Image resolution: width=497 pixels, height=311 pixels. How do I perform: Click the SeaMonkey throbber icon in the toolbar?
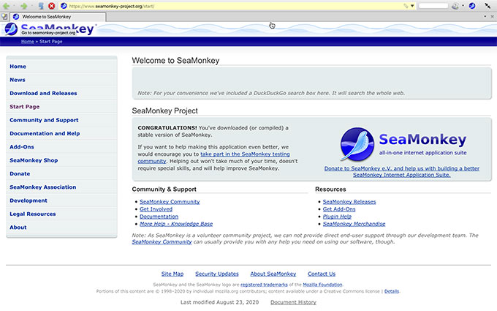(472, 6)
